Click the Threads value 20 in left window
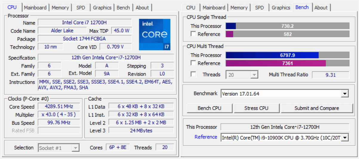 165,147
